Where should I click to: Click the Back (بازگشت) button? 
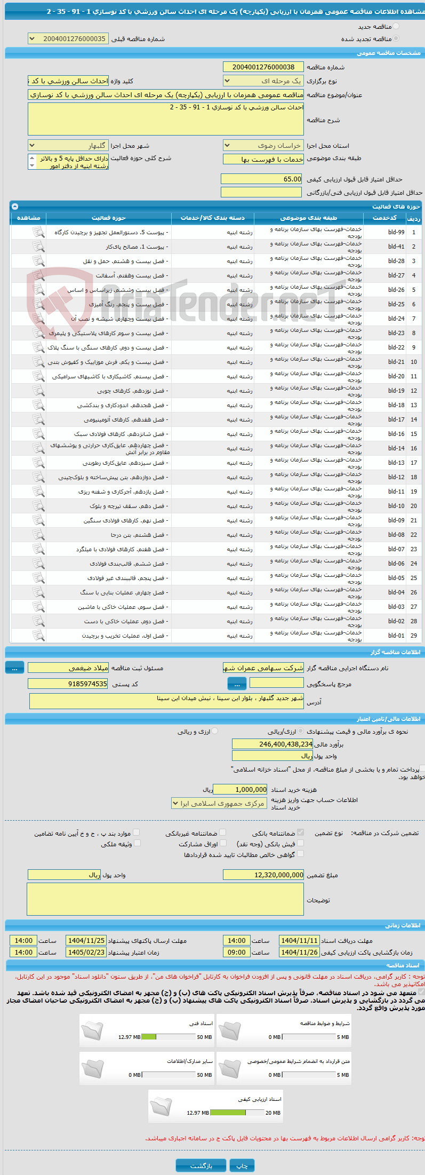[x=201, y=1165]
